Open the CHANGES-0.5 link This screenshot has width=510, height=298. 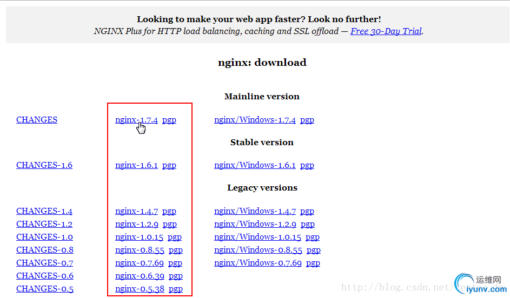pos(45,289)
